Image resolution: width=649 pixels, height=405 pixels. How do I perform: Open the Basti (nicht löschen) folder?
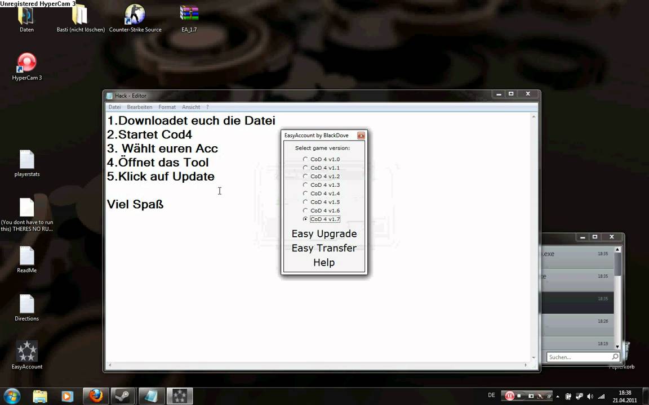81,18
